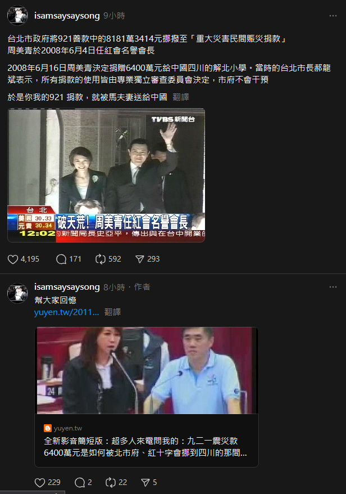Open isamsaysaysong avatar on the reply
The height and width of the screenshot is (494, 346).
(x=17, y=293)
